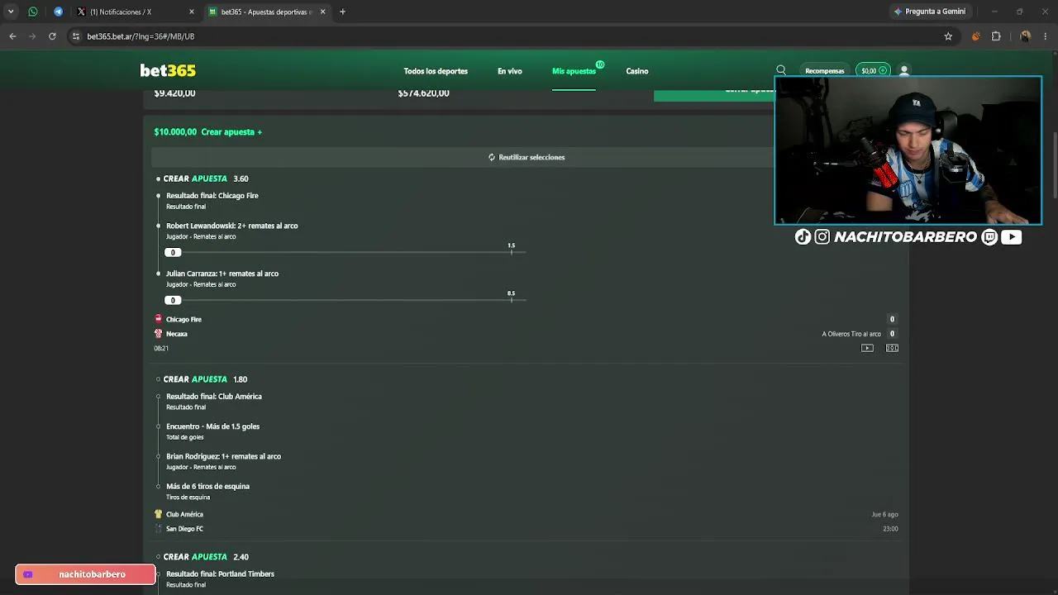Click the $0,00 balance deposit button
1058x595 pixels.
click(x=873, y=70)
